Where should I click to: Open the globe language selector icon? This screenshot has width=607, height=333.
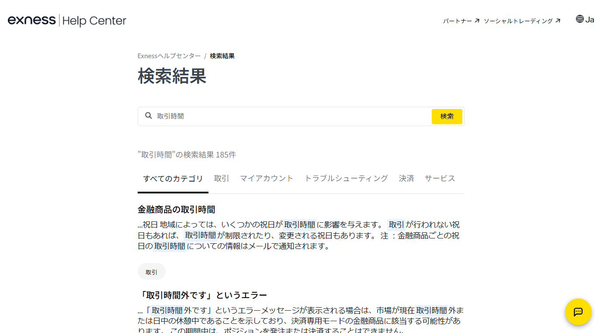(579, 19)
